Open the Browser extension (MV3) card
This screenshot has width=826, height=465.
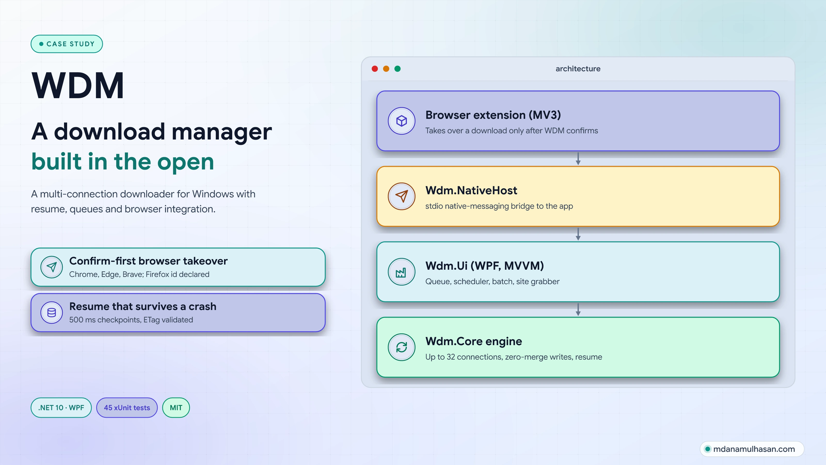point(578,121)
